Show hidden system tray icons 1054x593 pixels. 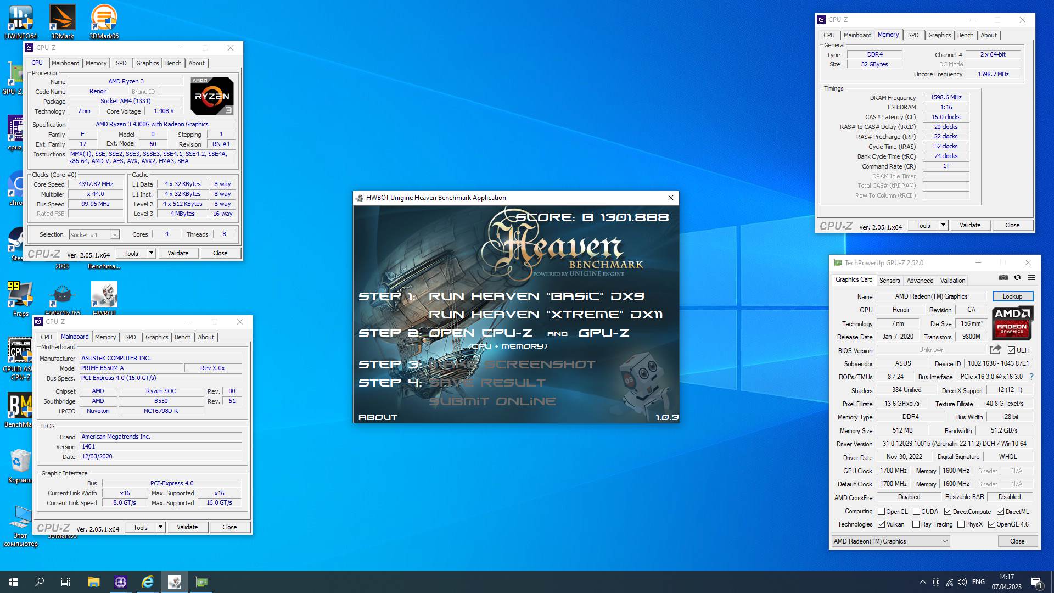(x=922, y=582)
